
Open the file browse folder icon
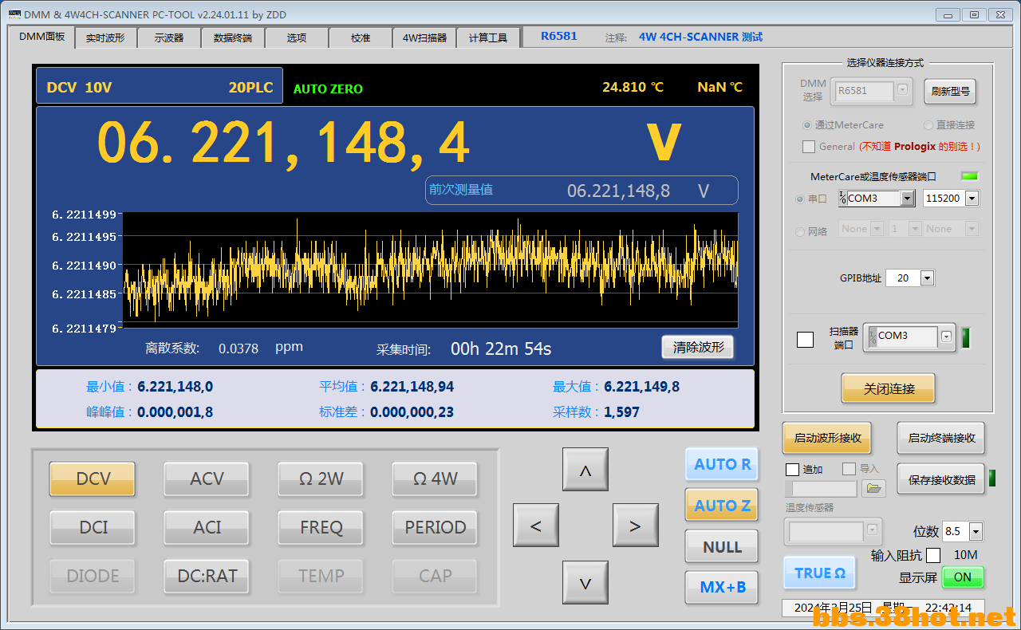point(874,489)
